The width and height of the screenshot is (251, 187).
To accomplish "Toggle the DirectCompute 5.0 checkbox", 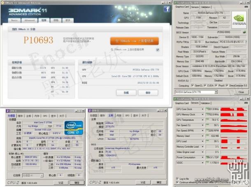I will click(227, 85).
